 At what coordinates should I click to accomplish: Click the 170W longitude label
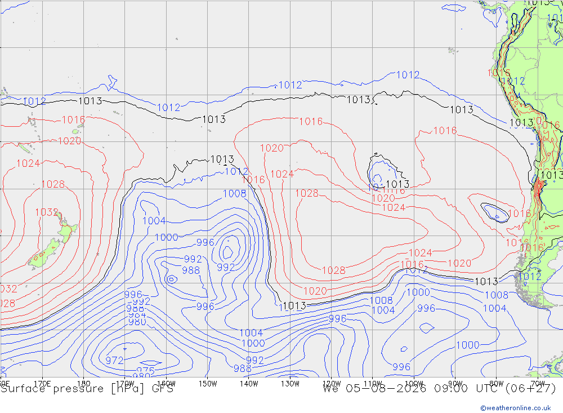click(125, 384)
